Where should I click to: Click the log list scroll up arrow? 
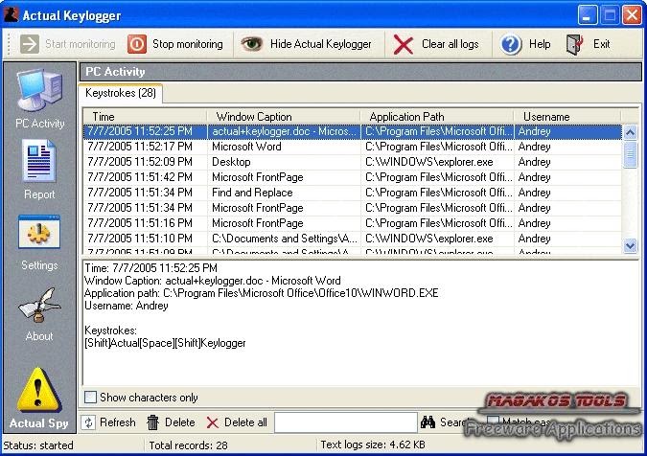point(630,132)
